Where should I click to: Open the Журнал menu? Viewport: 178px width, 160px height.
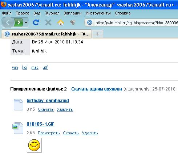pyautogui.click(x=52, y=13)
